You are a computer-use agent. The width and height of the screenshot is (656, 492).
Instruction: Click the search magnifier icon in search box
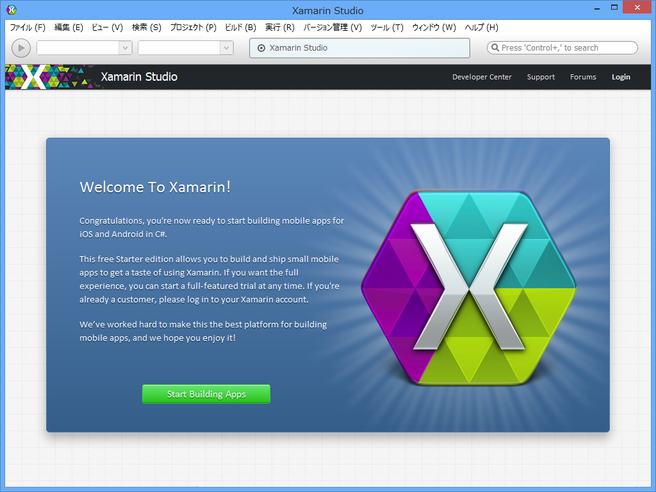(x=495, y=47)
